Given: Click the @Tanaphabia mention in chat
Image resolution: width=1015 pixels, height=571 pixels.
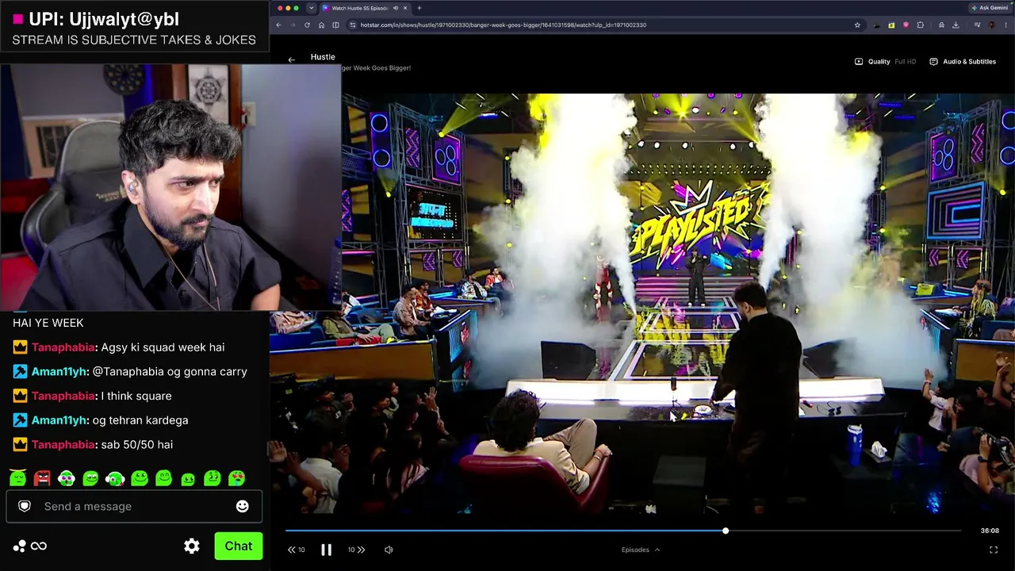Looking at the screenshot, I should point(130,372).
